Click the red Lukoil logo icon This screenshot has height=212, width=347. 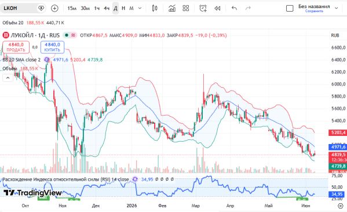pyautogui.click(x=6, y=35)
